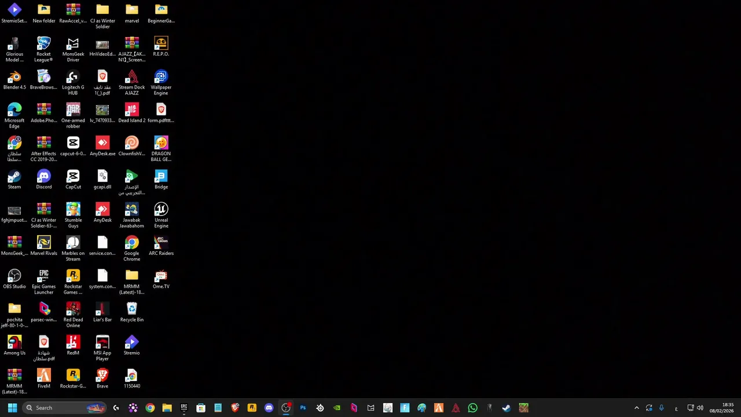Select the Stream Dock AJAZZ desktop icon
The height and width of the screenshot is (417, 741).
coord(131,83)
